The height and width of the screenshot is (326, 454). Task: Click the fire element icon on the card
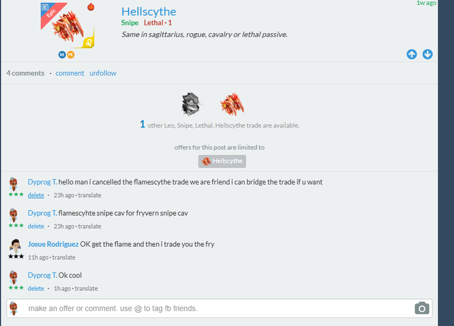[90, 7]
